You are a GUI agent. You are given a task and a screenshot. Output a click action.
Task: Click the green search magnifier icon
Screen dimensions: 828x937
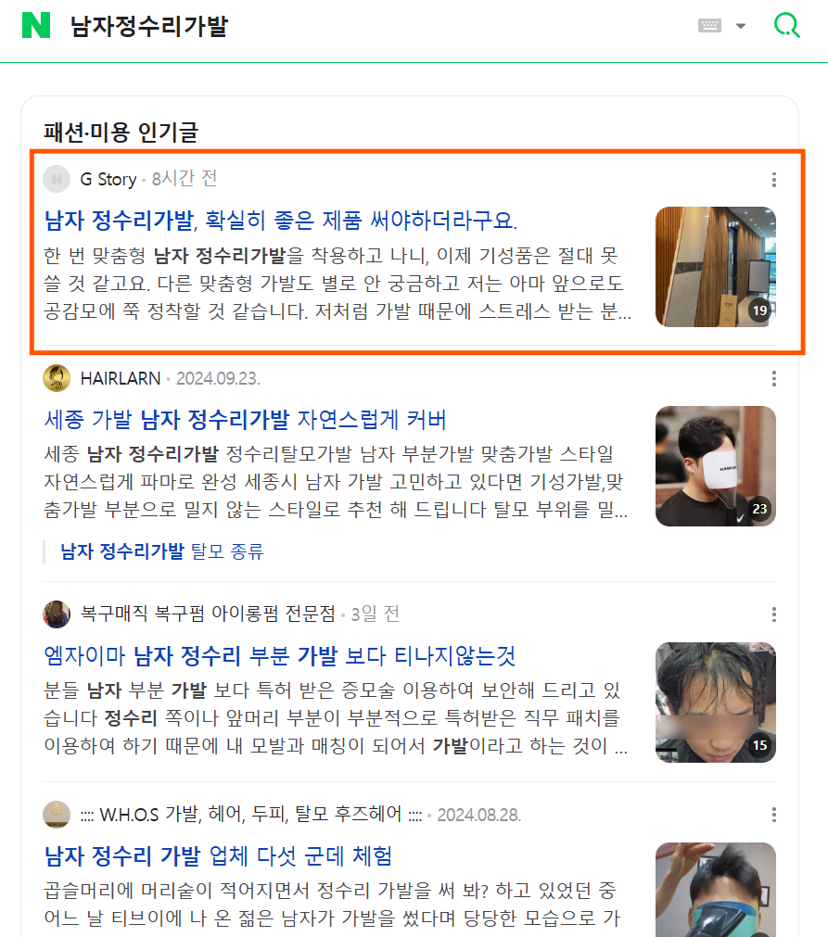tap(787, 26)
